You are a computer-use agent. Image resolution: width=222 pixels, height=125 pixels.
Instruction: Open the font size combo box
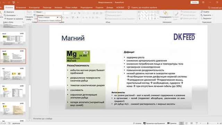click(67, 13)
